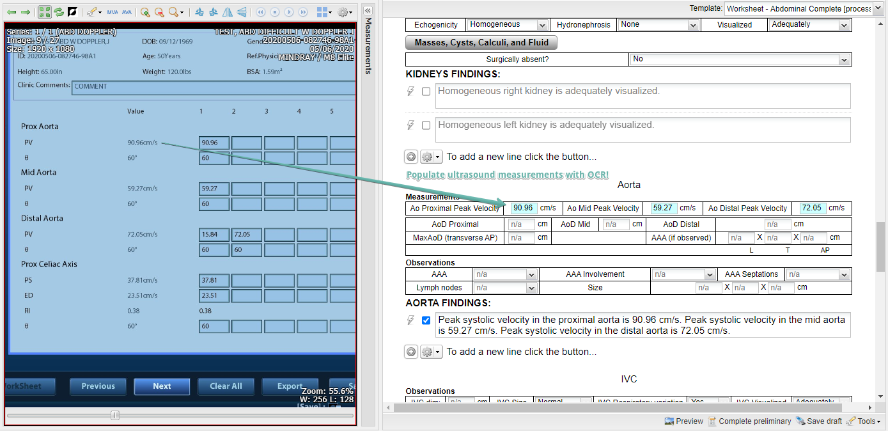Rotate the image counterclockwise
The image size is (888, 431).
[200, 12]
